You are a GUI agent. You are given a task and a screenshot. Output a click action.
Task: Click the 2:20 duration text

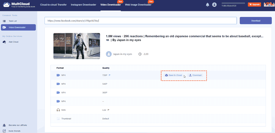[x=146, y=54]
